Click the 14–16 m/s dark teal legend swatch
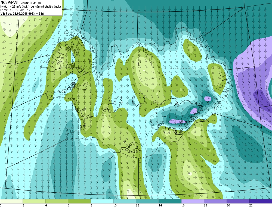Image resolution: width=272 pixels, height=207 pixels. click(170, 201)
